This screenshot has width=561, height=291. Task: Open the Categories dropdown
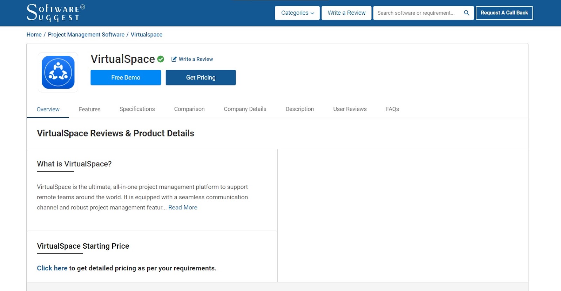297,13
